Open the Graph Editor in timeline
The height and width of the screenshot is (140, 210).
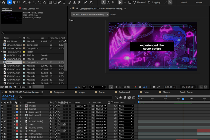[x=134, y=98]
